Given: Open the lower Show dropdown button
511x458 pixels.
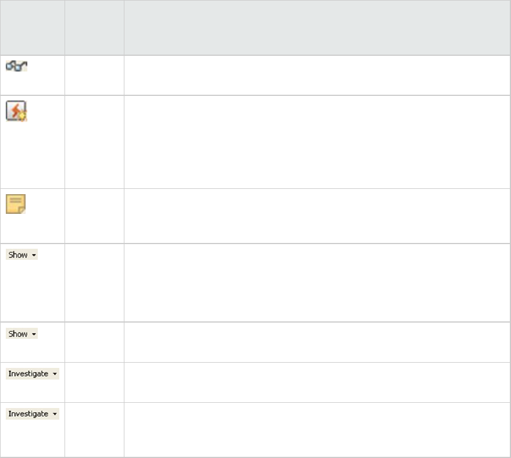Looking at the screenshot, I should pos(22,334).
